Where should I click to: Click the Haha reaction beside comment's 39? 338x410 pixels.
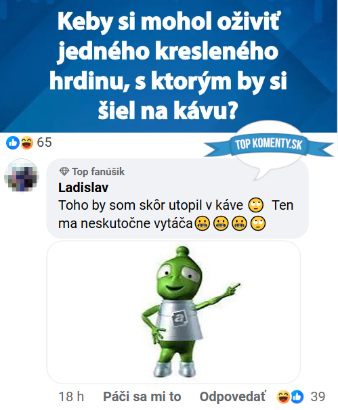click(282, 397)
